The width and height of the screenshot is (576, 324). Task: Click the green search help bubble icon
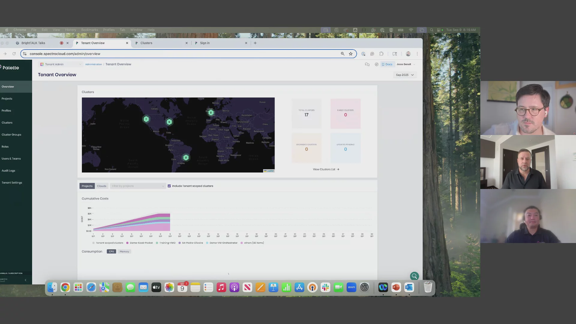tap(414, 276)
